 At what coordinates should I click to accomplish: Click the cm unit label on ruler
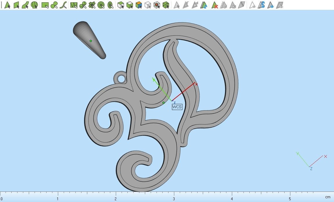pyautogui.click(x=328, y=197)
